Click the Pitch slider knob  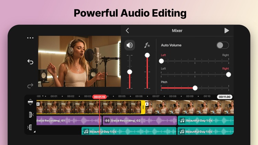coord(195,88)
